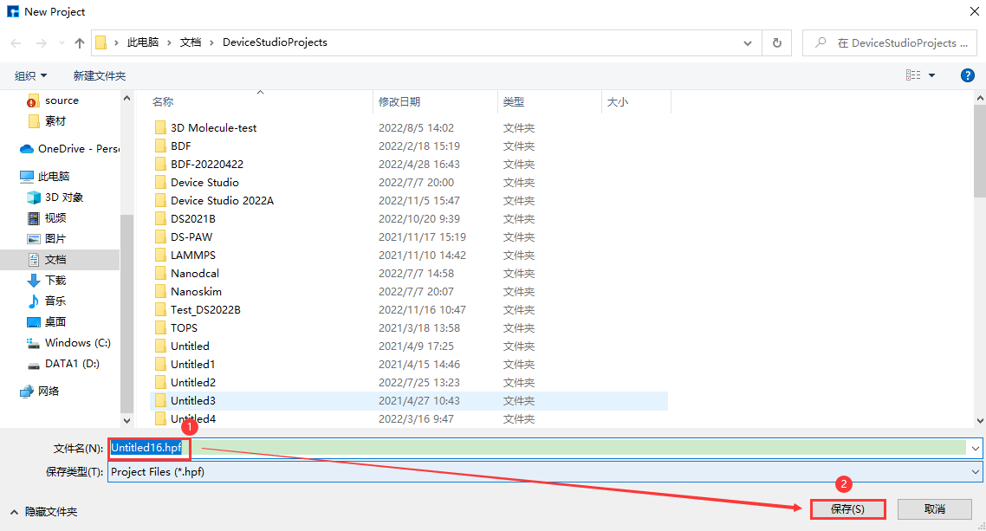Select the Nanodcal folder in file list
Image resolution: width=986 pixels, height=531 pixels.
click(195, 274)
